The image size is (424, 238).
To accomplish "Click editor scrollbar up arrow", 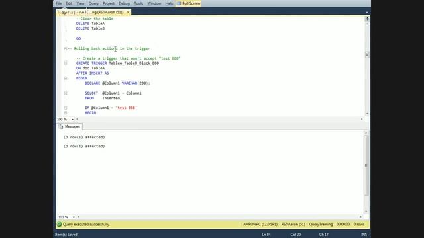I will [x=367, y=24].
